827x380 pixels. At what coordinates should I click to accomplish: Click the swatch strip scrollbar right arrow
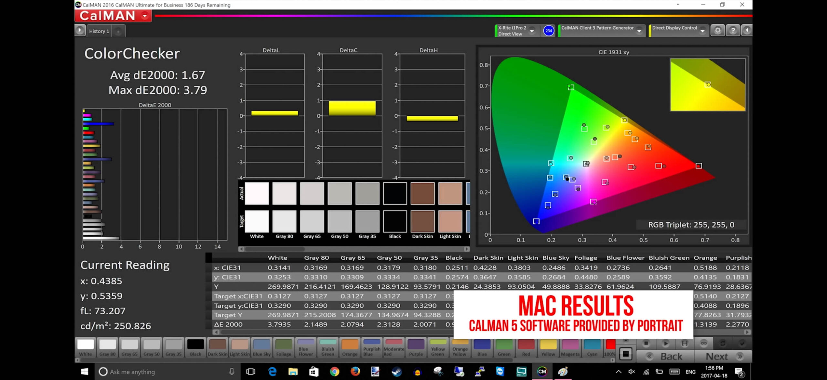612,360
